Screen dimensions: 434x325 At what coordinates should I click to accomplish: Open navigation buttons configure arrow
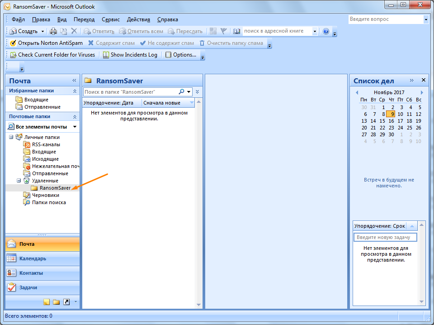click(x=75, y=302)
